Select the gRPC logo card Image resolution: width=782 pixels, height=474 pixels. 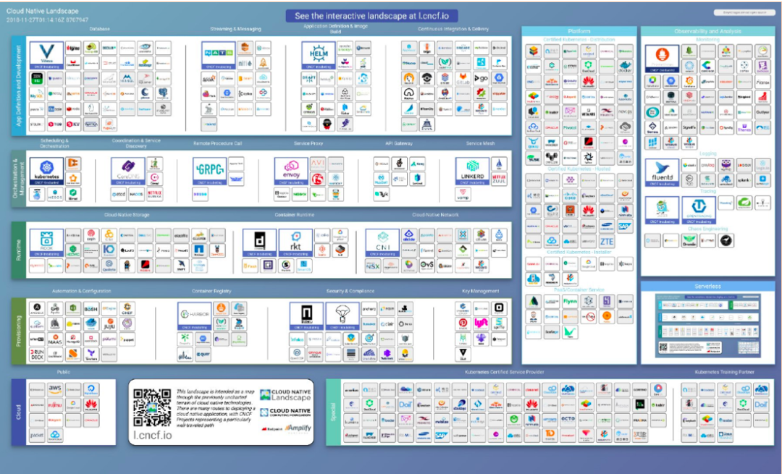pos(209,172)
